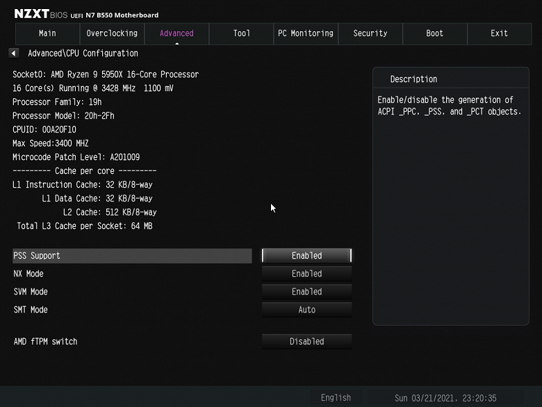Select the SVM Mode row label
The width and height of the screenshot is (542, 407).
click(31, 292)
